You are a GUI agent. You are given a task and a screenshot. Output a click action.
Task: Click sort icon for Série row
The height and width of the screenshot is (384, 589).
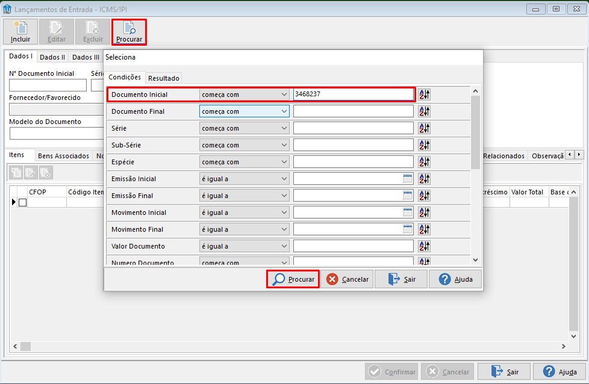424,128
